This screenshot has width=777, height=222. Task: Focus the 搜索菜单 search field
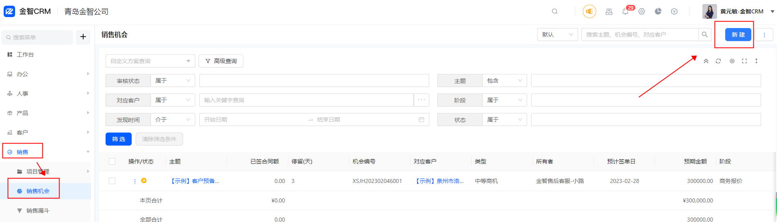pos(38,37)
